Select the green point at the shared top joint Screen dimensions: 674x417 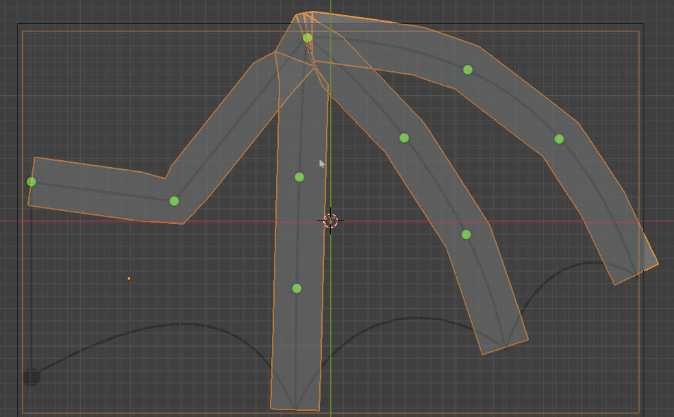coord(308,38)
